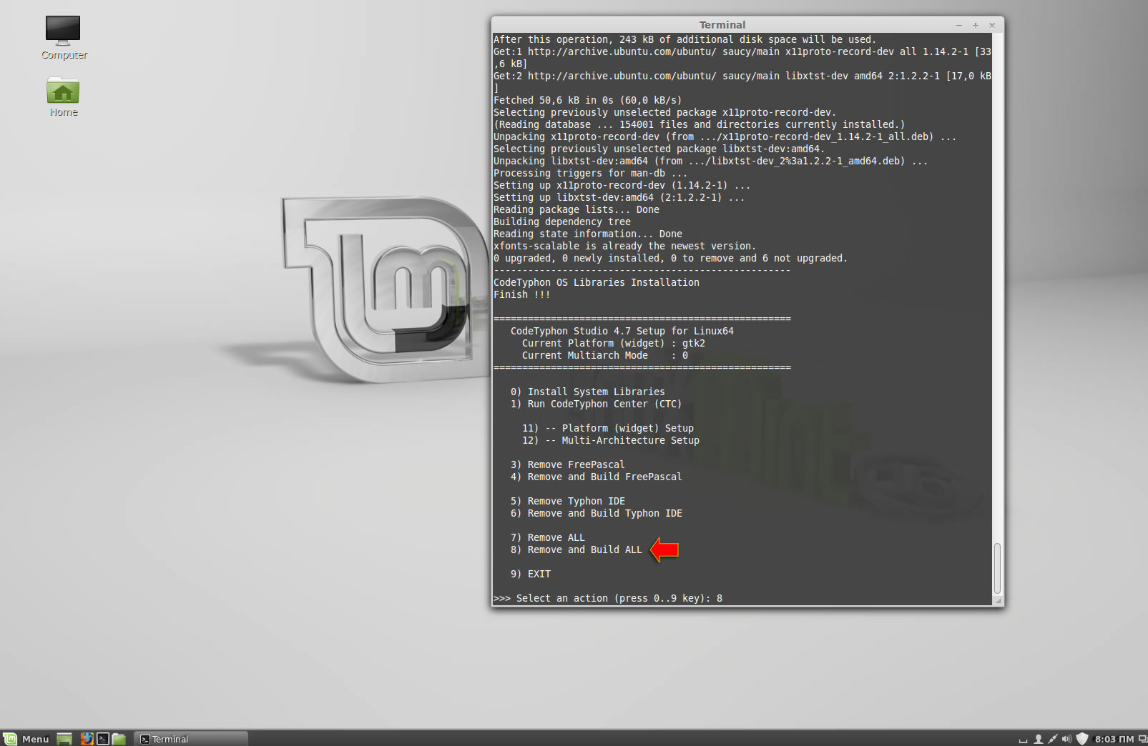Click the '5) Remove Typhon IDE' line

pos(567,501)
